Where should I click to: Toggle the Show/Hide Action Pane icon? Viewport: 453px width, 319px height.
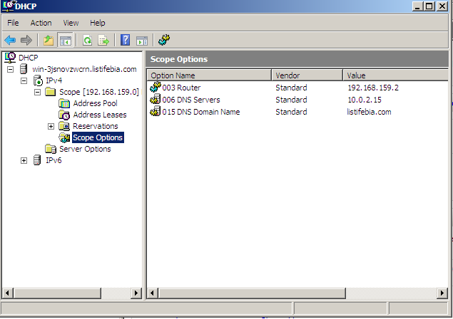tap(142, 41)
